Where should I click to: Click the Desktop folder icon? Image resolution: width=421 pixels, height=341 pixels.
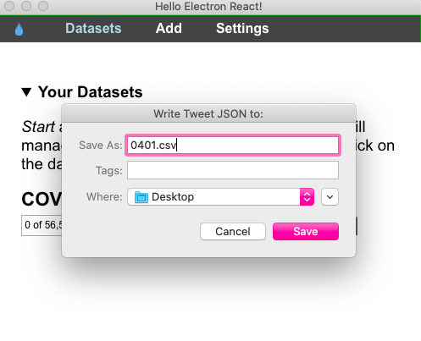[141, 197]
